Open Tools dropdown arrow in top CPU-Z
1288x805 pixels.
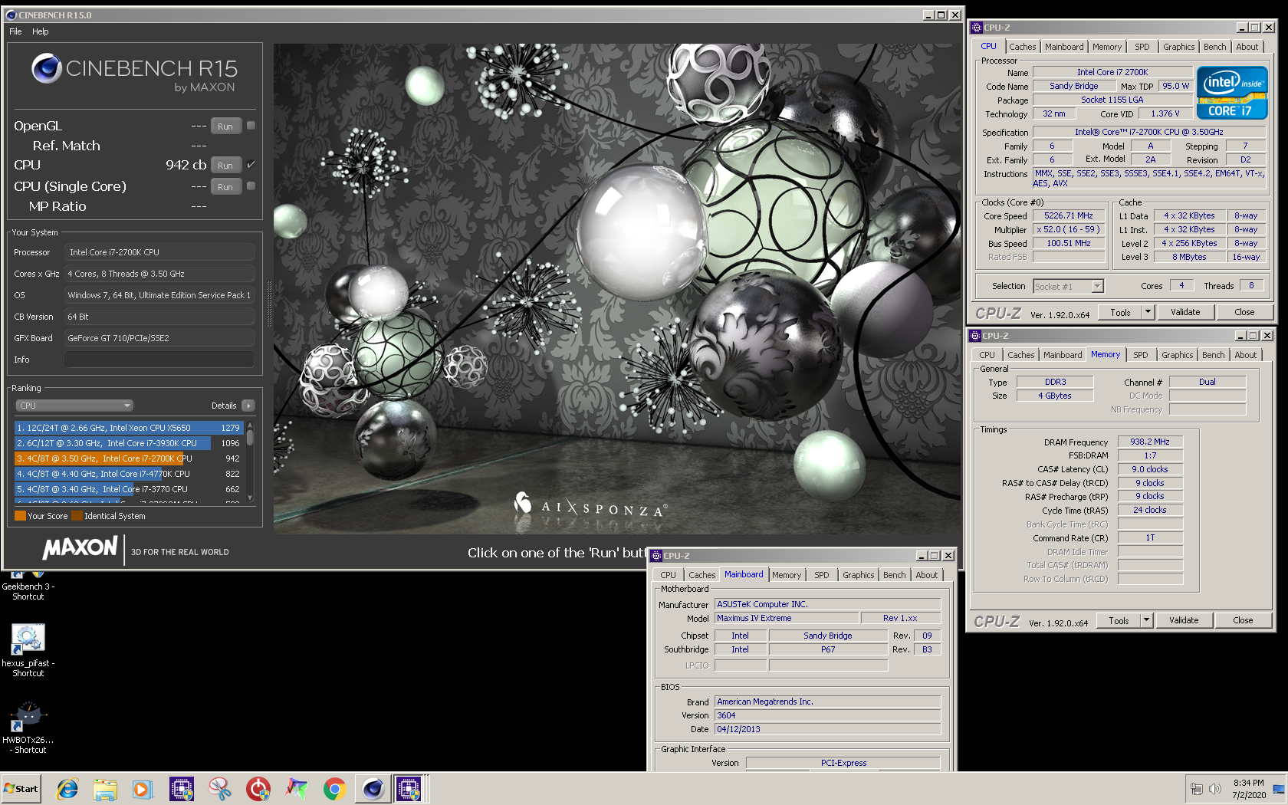[1148, 312]
